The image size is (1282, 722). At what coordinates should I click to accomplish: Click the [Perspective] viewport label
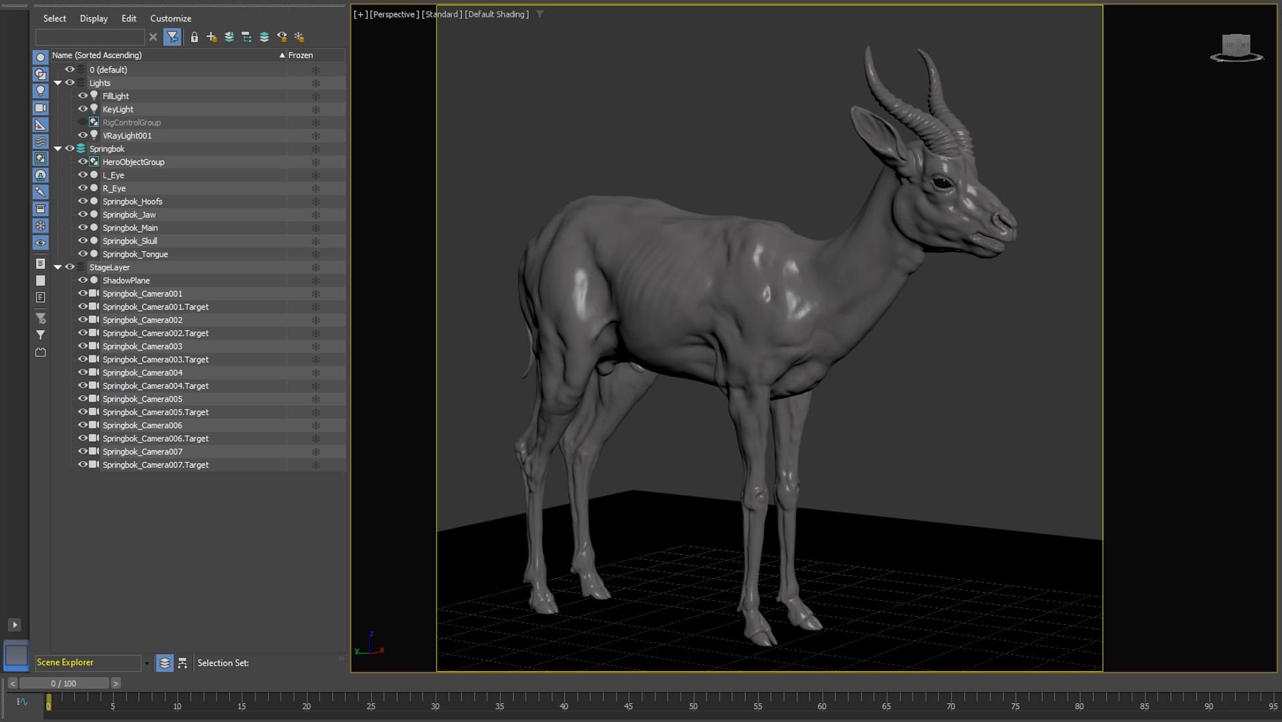394,14
